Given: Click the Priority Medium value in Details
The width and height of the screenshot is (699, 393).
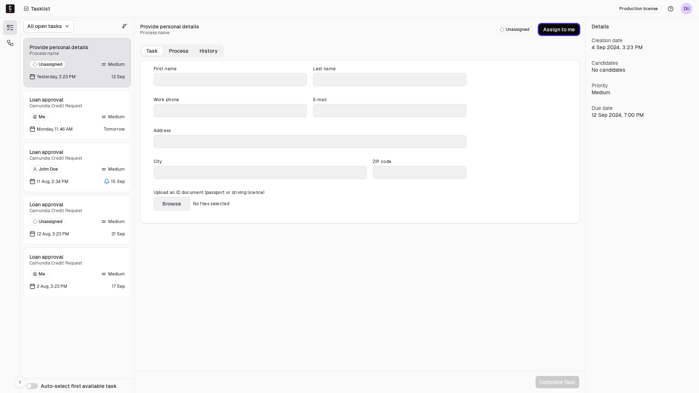Looking at the screenshot, I should [601, 92].
